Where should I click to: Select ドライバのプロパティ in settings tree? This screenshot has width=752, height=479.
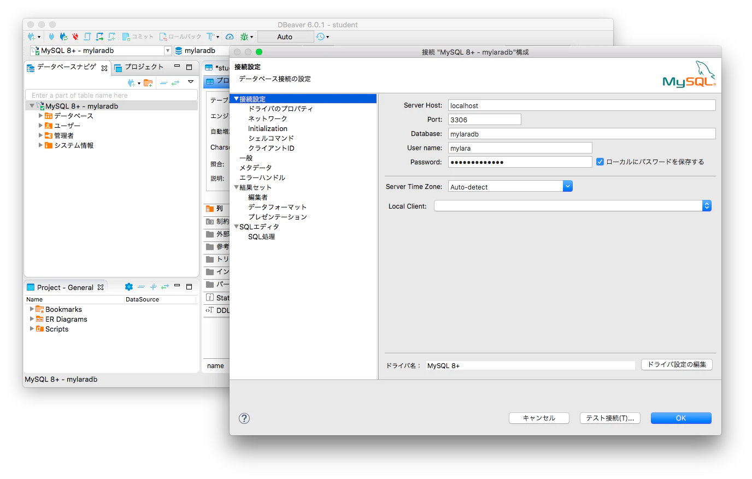coord(280,109)
